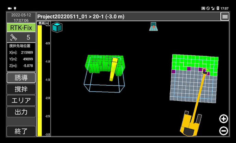This screenshot has height=143, width=236.
Task: Click the yellow mixing arm in 3D view
Action: (x=114, y=69)
